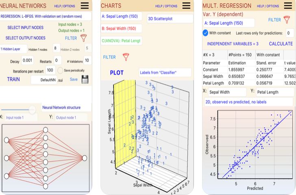Screen dimensions: 296x195
Task: Open hamburger menu in Neural Networks panel
Action: pyautogui.click(x=85, y=6)
